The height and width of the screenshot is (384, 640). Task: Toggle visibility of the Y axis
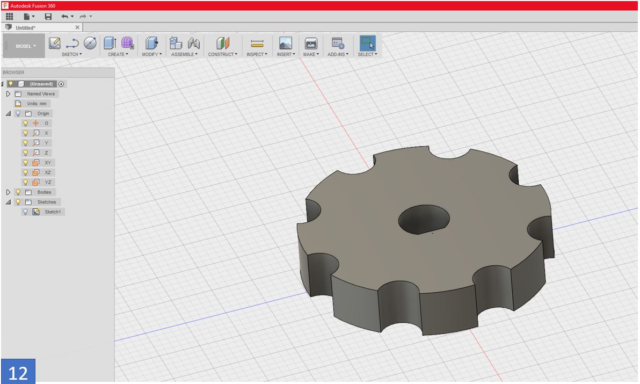coord(25,143)
